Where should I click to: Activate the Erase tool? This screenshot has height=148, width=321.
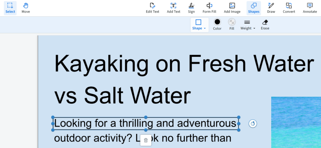coord(265,25)
